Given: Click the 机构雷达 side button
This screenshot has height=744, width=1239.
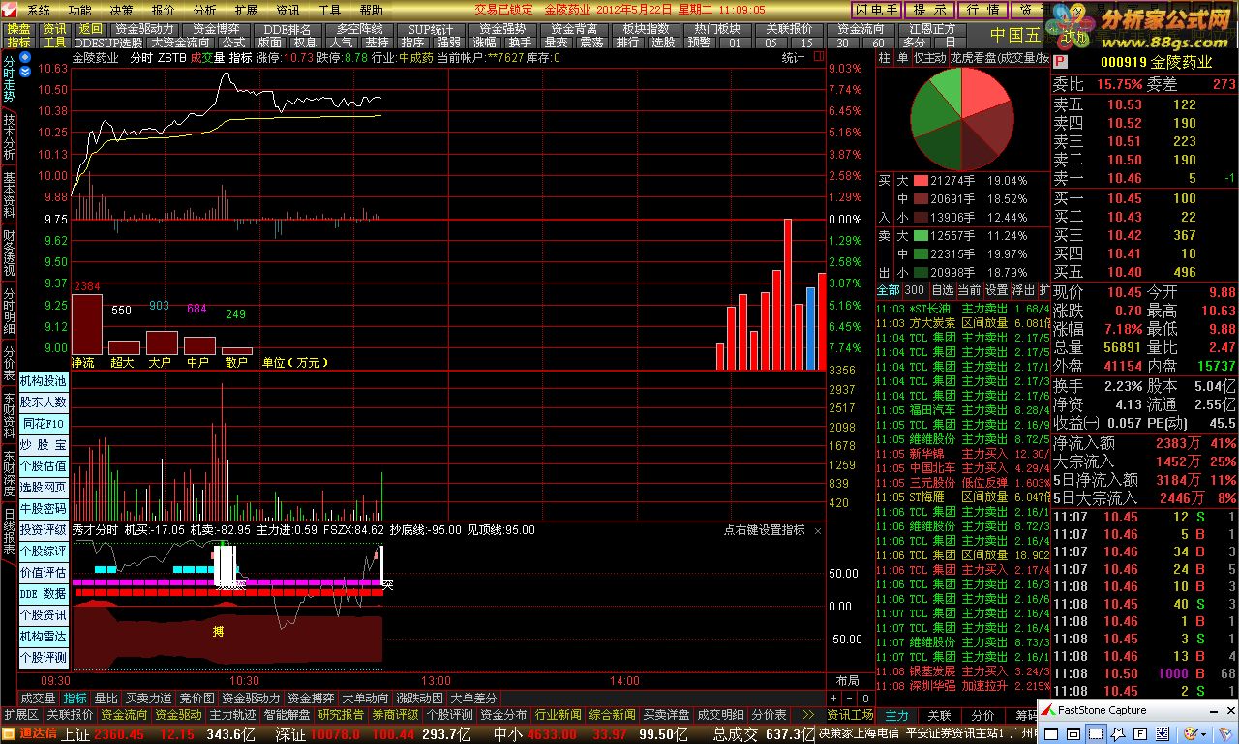Looking at the screenshot, I should click(x=44, y=637).
